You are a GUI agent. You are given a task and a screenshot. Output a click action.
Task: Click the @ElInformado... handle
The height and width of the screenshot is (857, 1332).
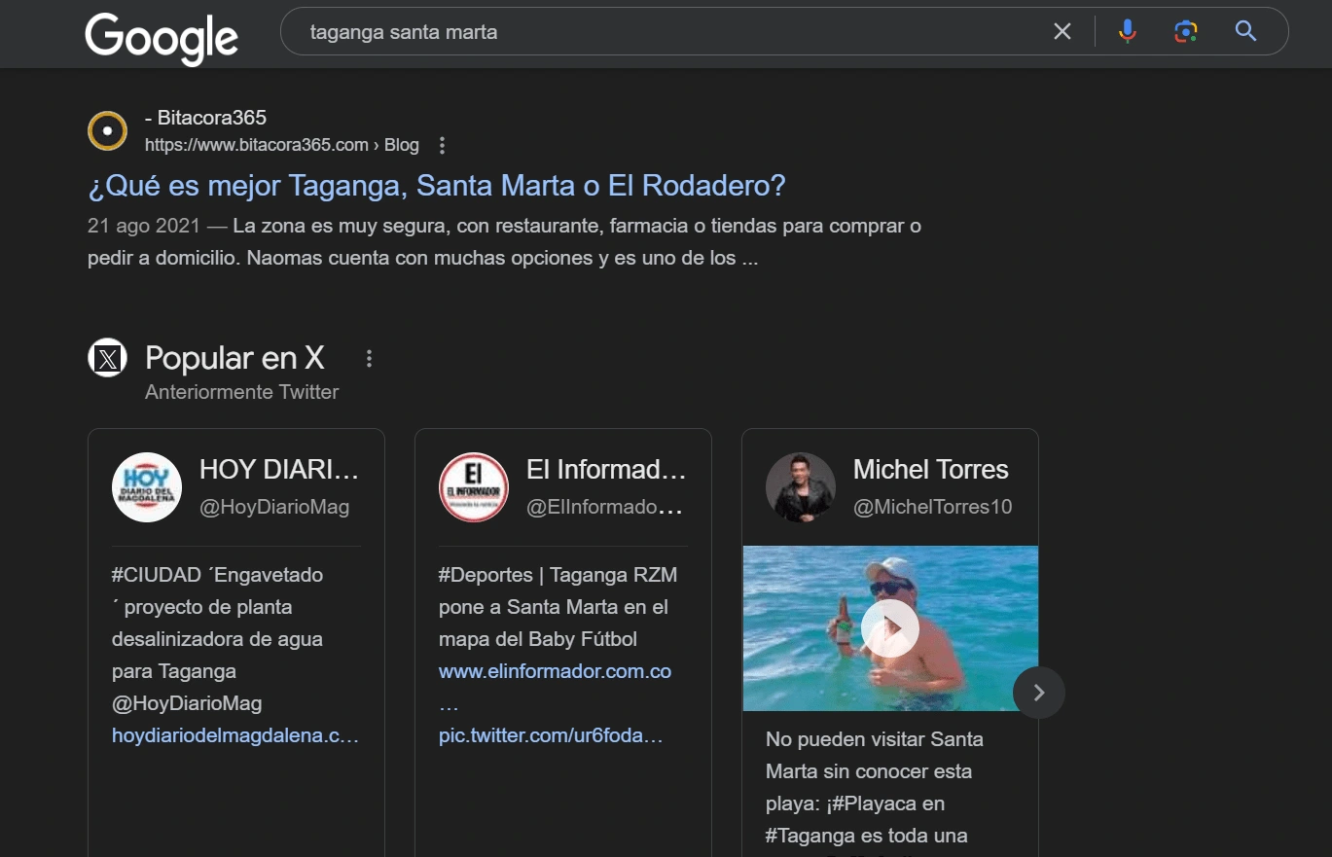(604, 507)
